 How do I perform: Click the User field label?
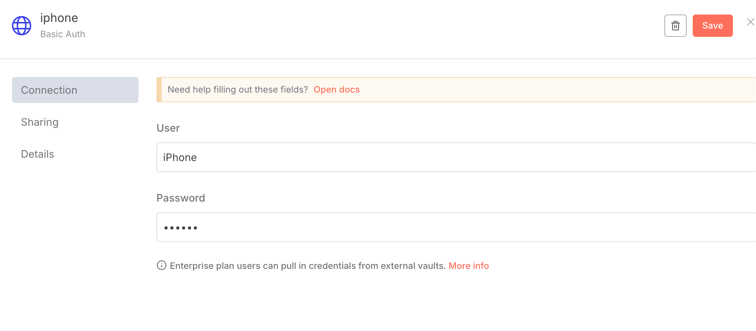click(x=168, y=128)
